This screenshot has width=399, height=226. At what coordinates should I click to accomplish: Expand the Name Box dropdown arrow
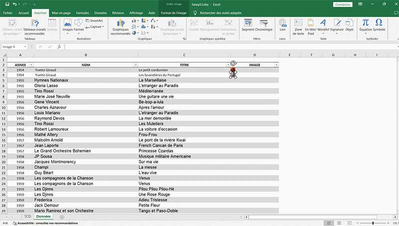(25, 47)
